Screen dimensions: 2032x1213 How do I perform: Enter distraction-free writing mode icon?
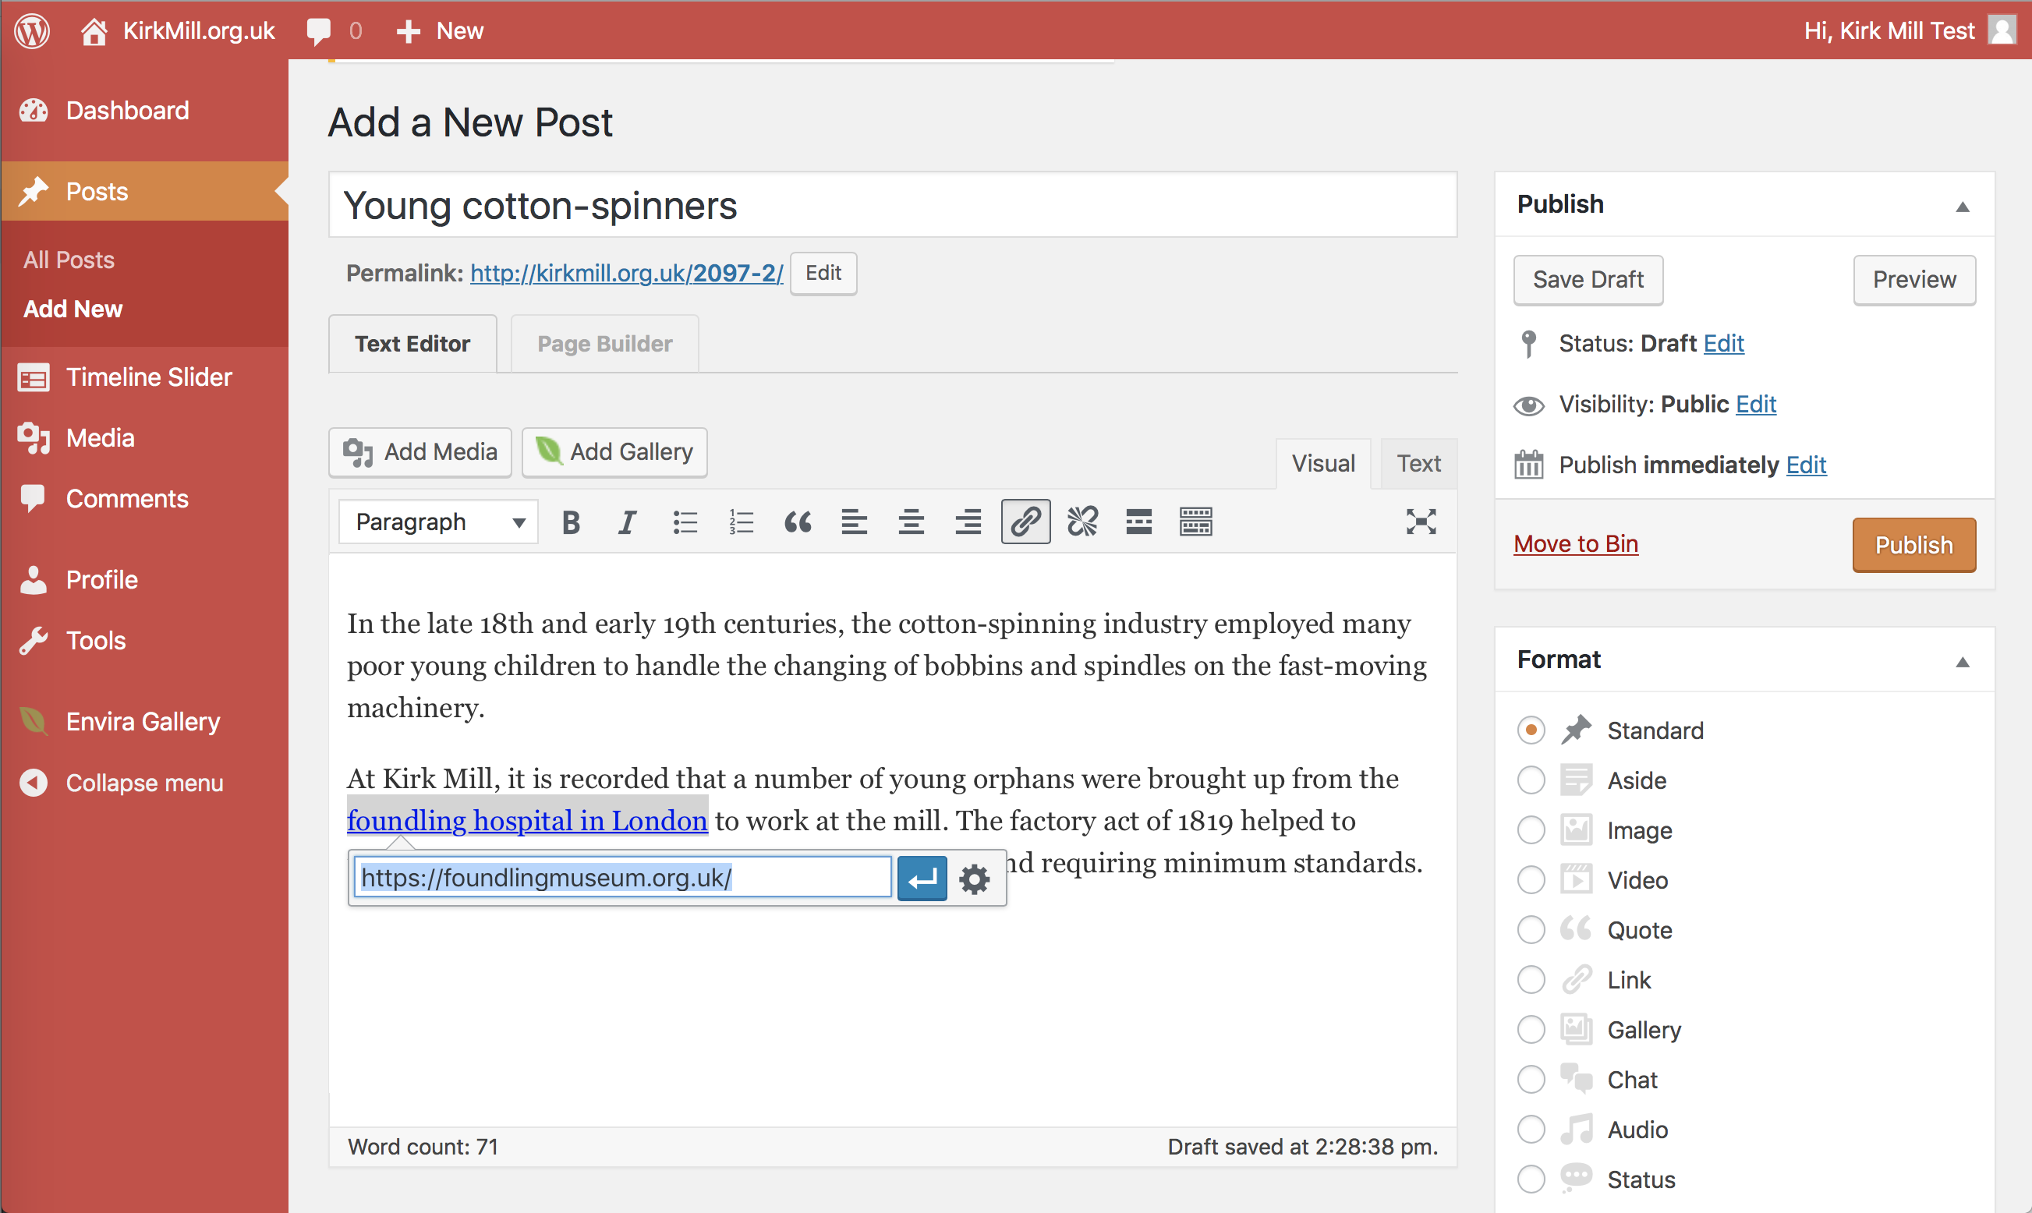point(1421,522)
